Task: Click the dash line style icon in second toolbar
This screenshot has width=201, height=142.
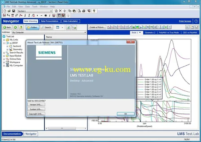Action: pos(42,16)
